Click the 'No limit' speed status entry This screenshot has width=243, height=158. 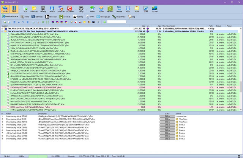[x=7, y=156]
